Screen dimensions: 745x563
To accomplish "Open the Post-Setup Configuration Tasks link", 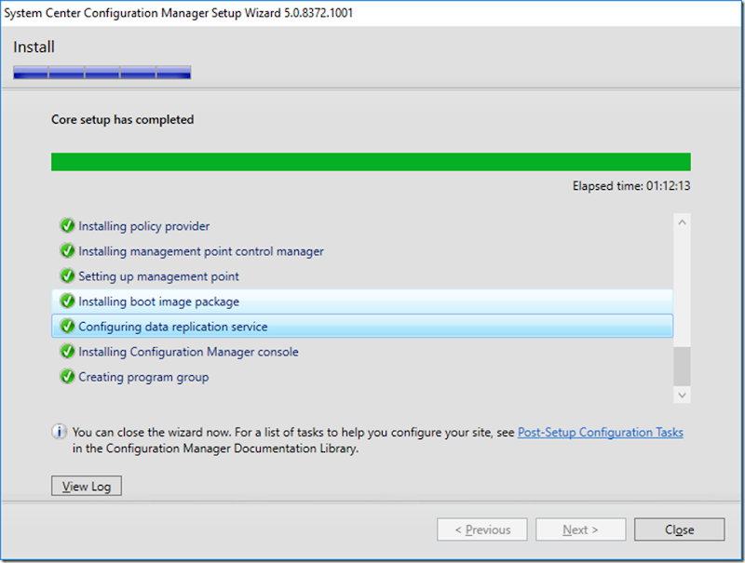I will [600, 433].
